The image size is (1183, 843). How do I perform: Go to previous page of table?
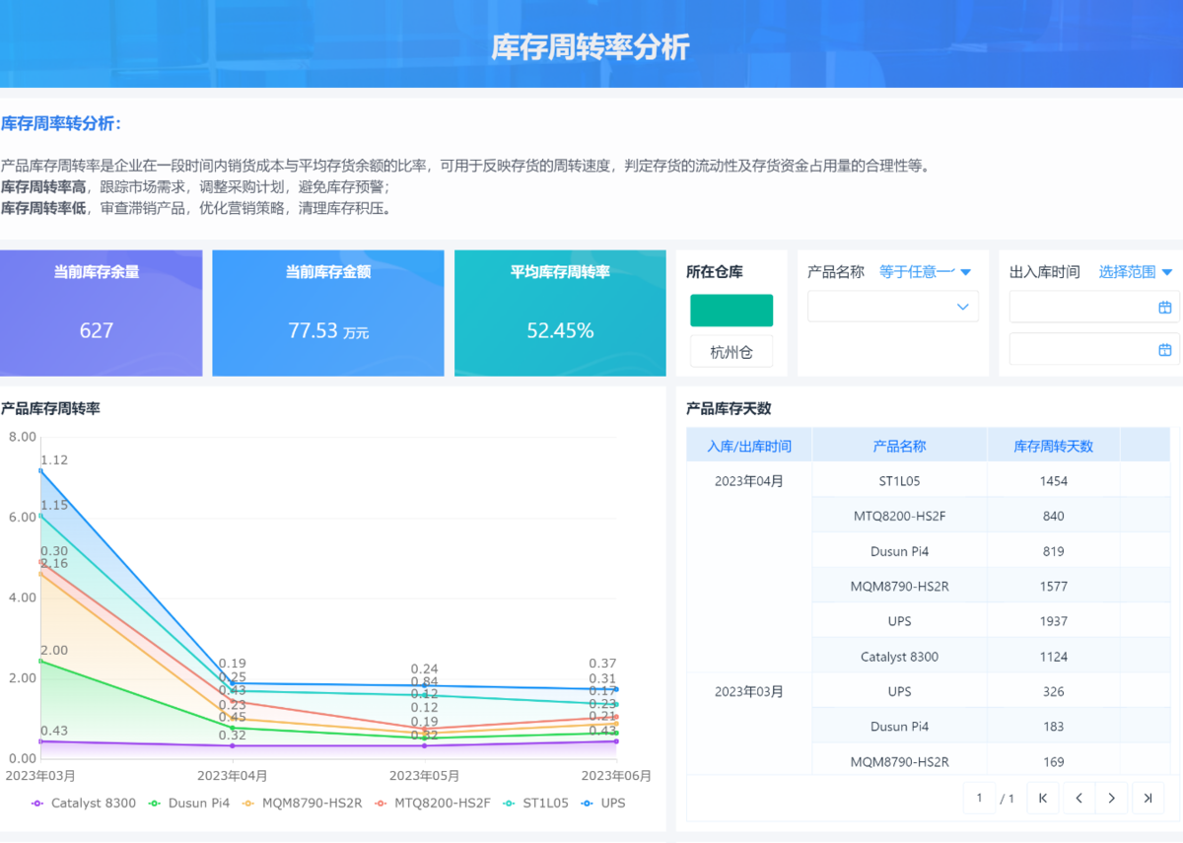click(x=1079, y=799)
